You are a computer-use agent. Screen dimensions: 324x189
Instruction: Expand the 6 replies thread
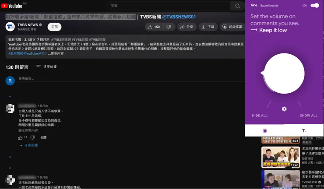[29, 145]
